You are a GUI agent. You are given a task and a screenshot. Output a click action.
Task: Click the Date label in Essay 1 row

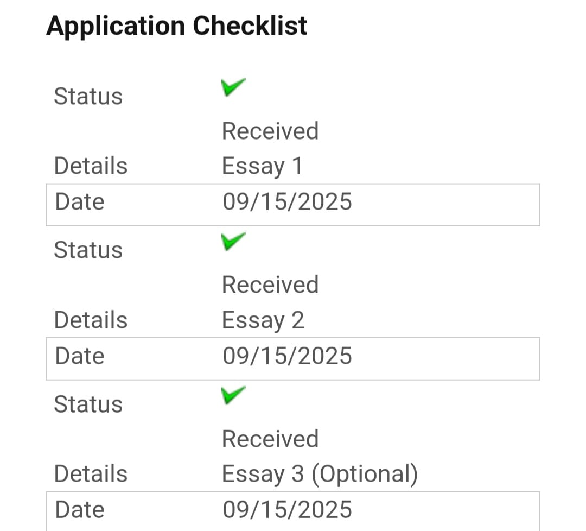pos(80,201)
